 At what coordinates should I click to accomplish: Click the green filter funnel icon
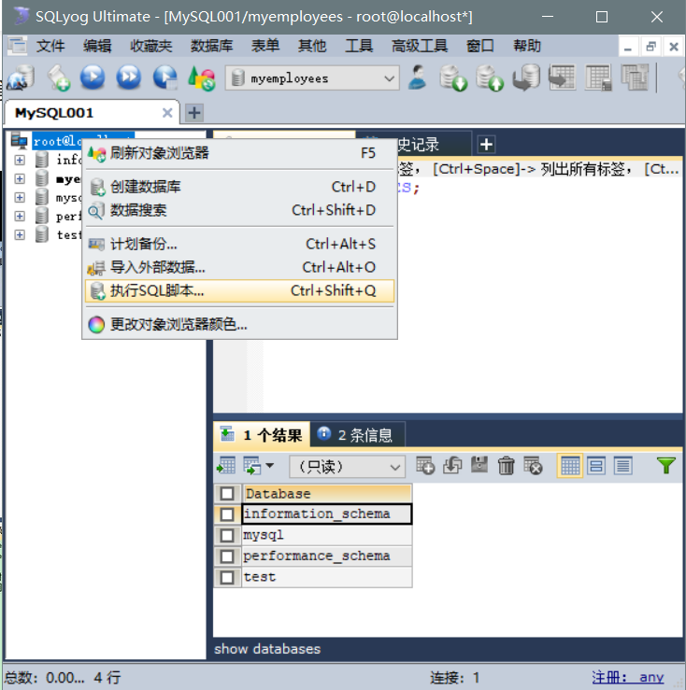pos(665,466)
